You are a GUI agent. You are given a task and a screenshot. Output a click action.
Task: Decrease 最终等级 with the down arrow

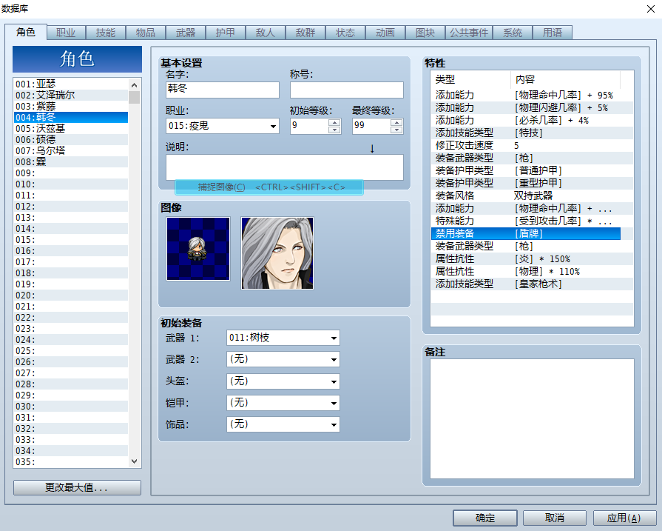coord(396,130)
